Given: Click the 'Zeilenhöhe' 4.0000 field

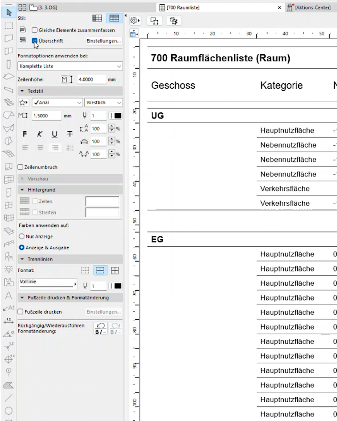Looking at the screenshot, I should (92, 80).
